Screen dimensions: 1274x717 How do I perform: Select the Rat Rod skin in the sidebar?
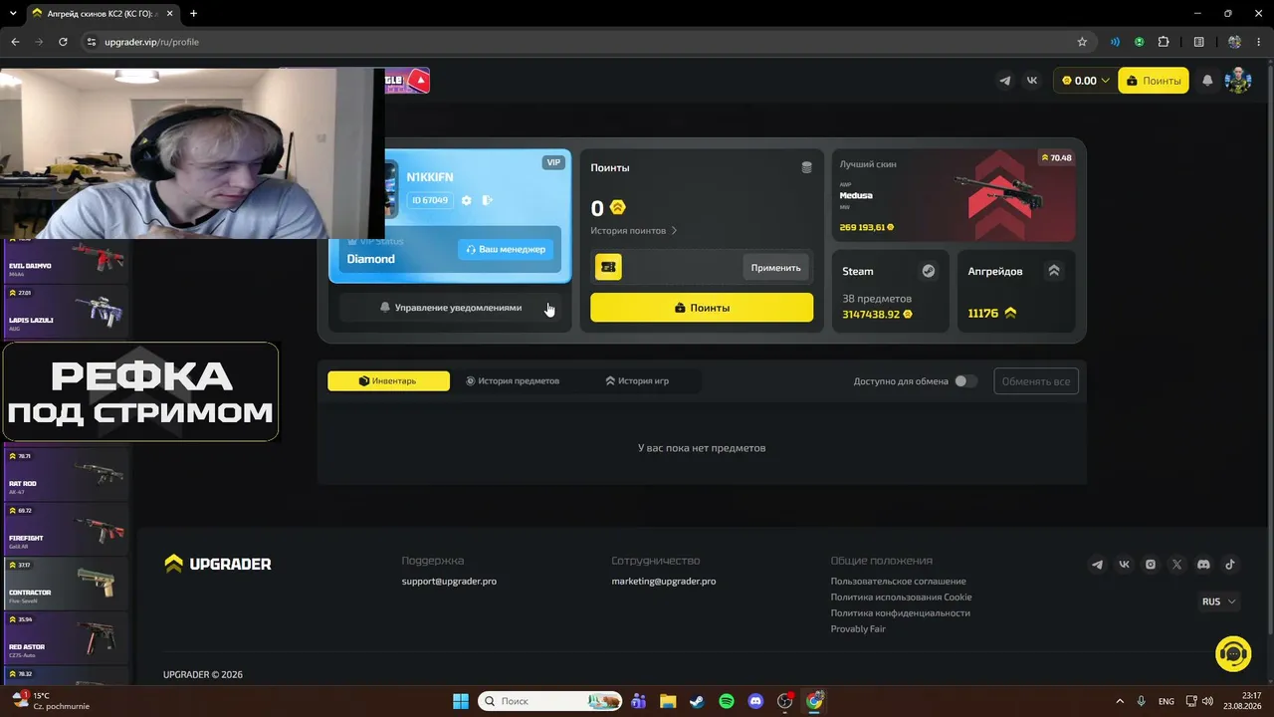point(65,474)
